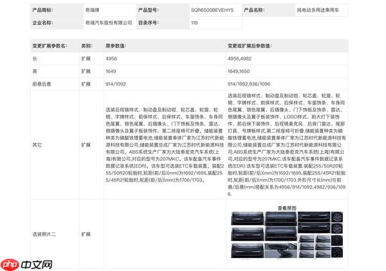Select the catalog number 119
Screen dimensions: 386x271
[194, 23]
